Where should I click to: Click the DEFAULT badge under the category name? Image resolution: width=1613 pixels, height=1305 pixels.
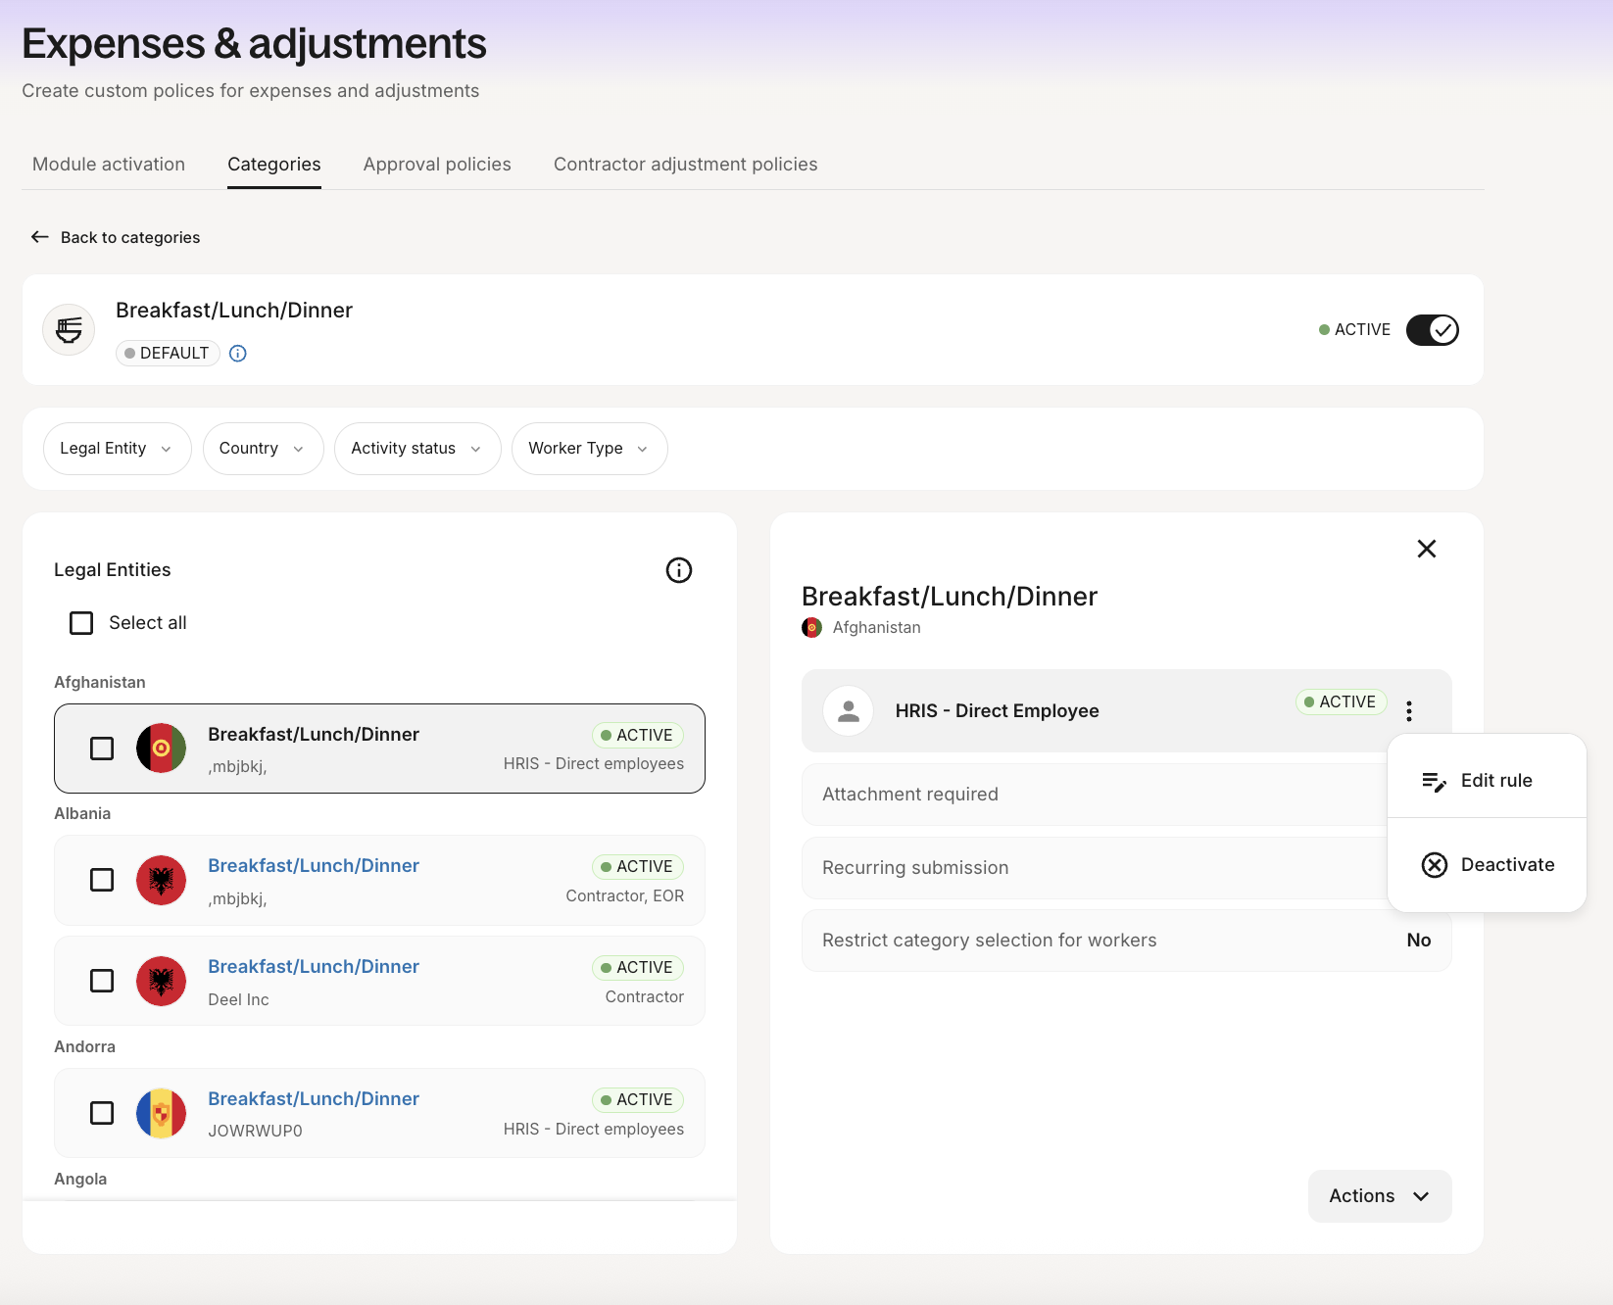[168, 354]
